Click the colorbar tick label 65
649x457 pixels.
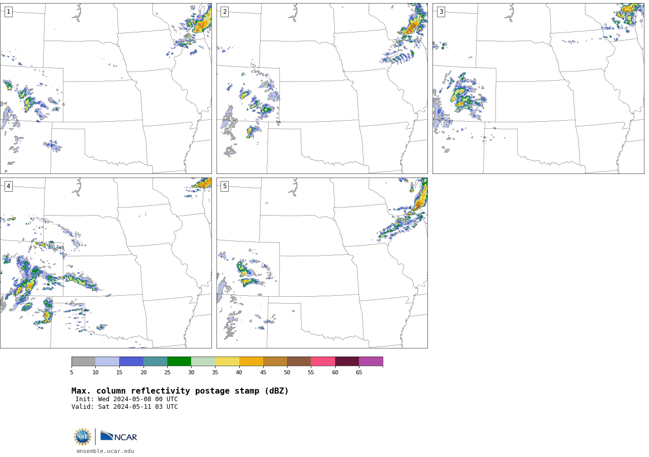[x=359, y=373]
